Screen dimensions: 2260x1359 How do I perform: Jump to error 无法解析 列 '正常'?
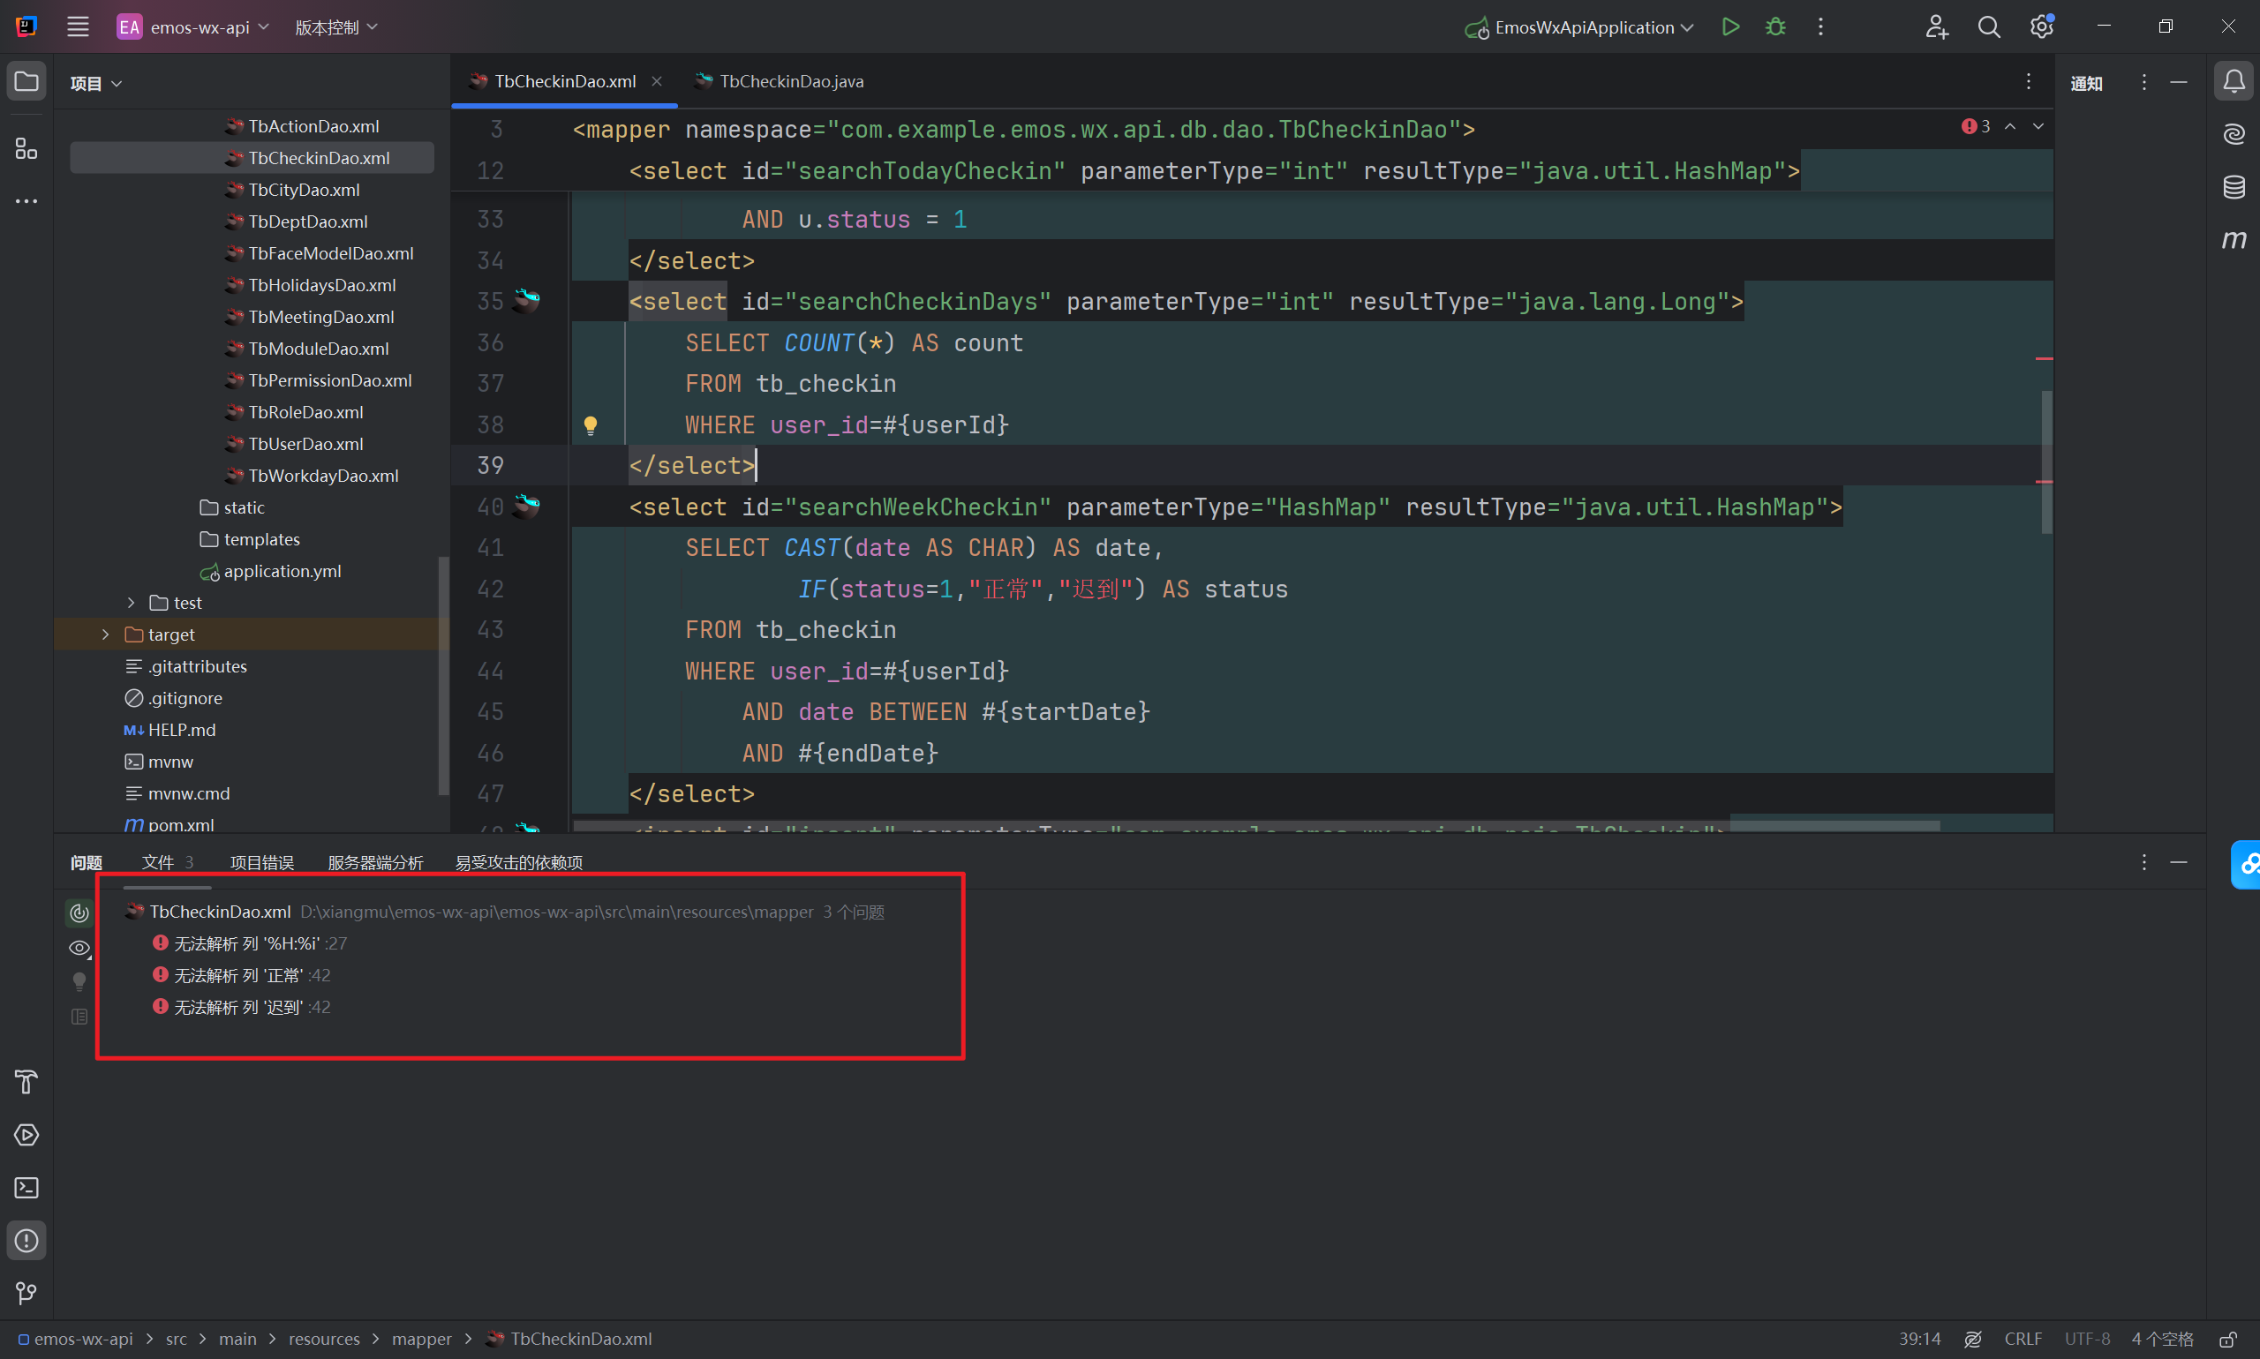[x=242, y=975]
